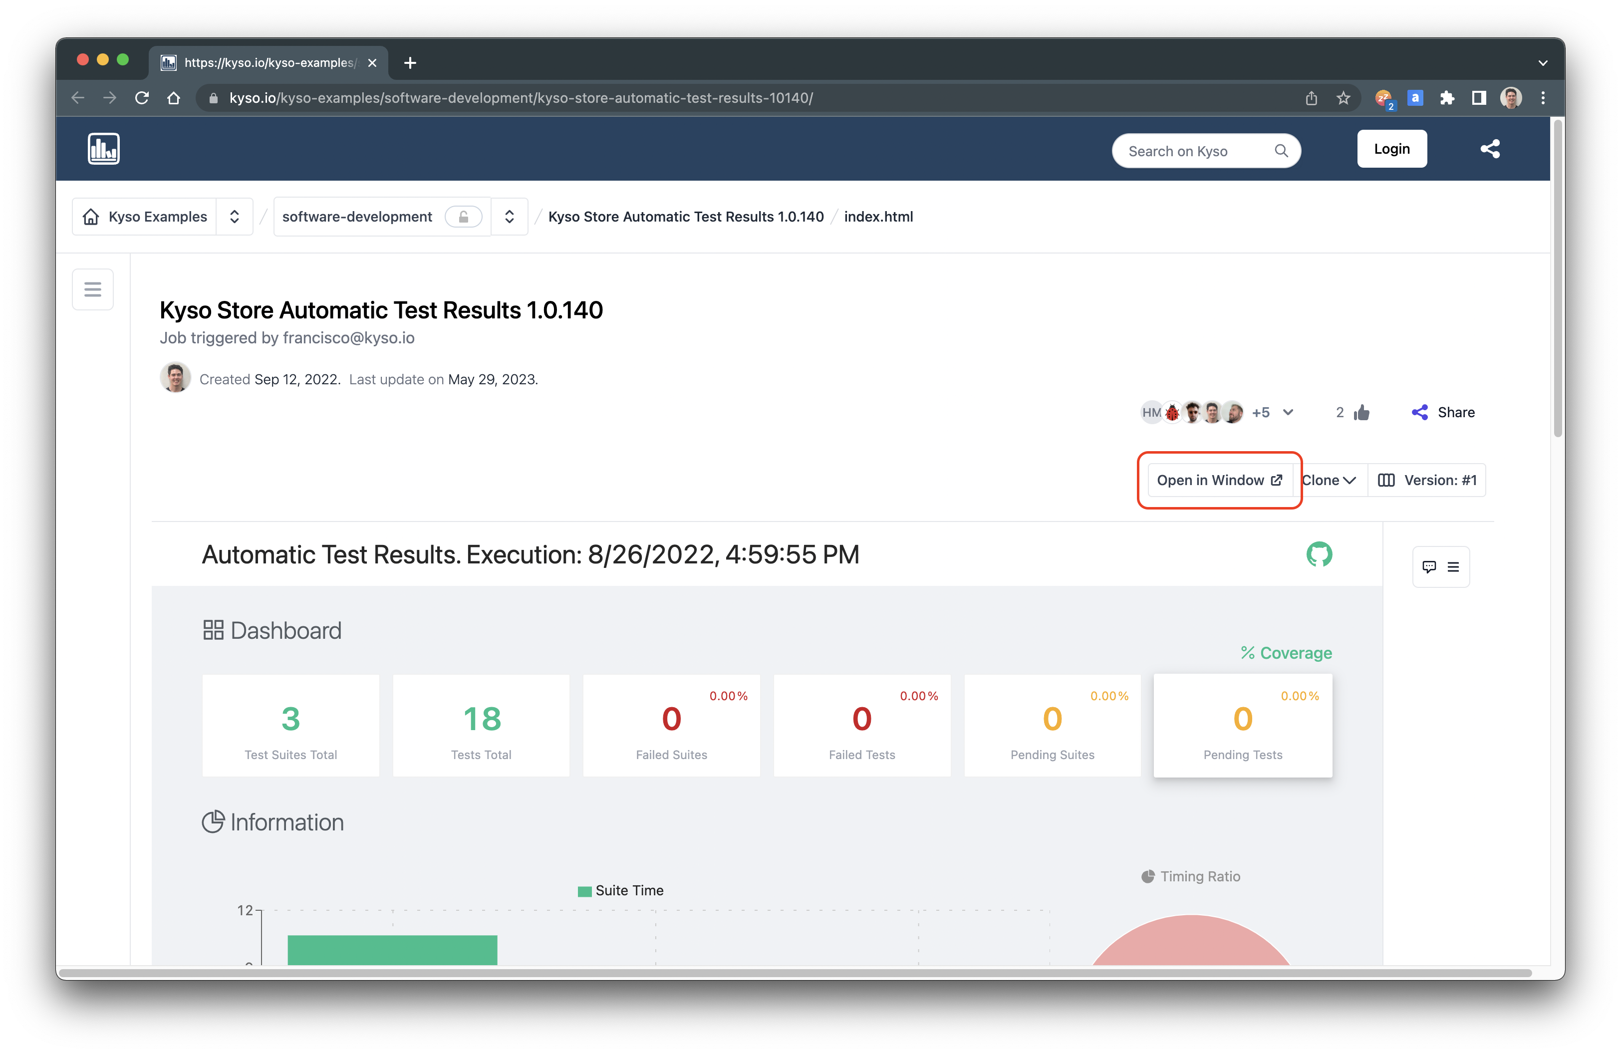
Task: Click the comments panel icon
Action: [1429, 566]
